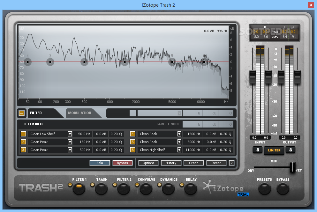Click the TRASH2 logo
This screenshot has height=212, width=317.
tap(41, 188)
